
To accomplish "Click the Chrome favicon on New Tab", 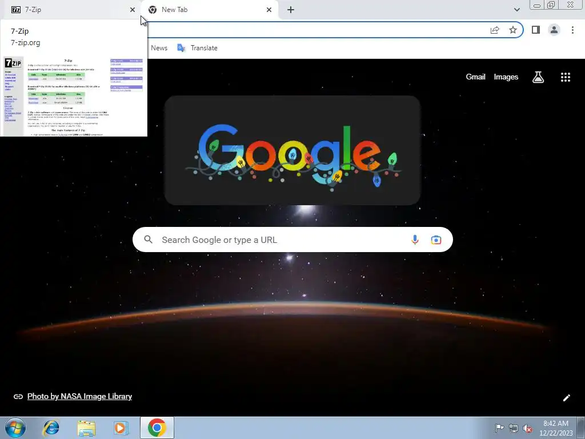I will (x=152, y=10).
